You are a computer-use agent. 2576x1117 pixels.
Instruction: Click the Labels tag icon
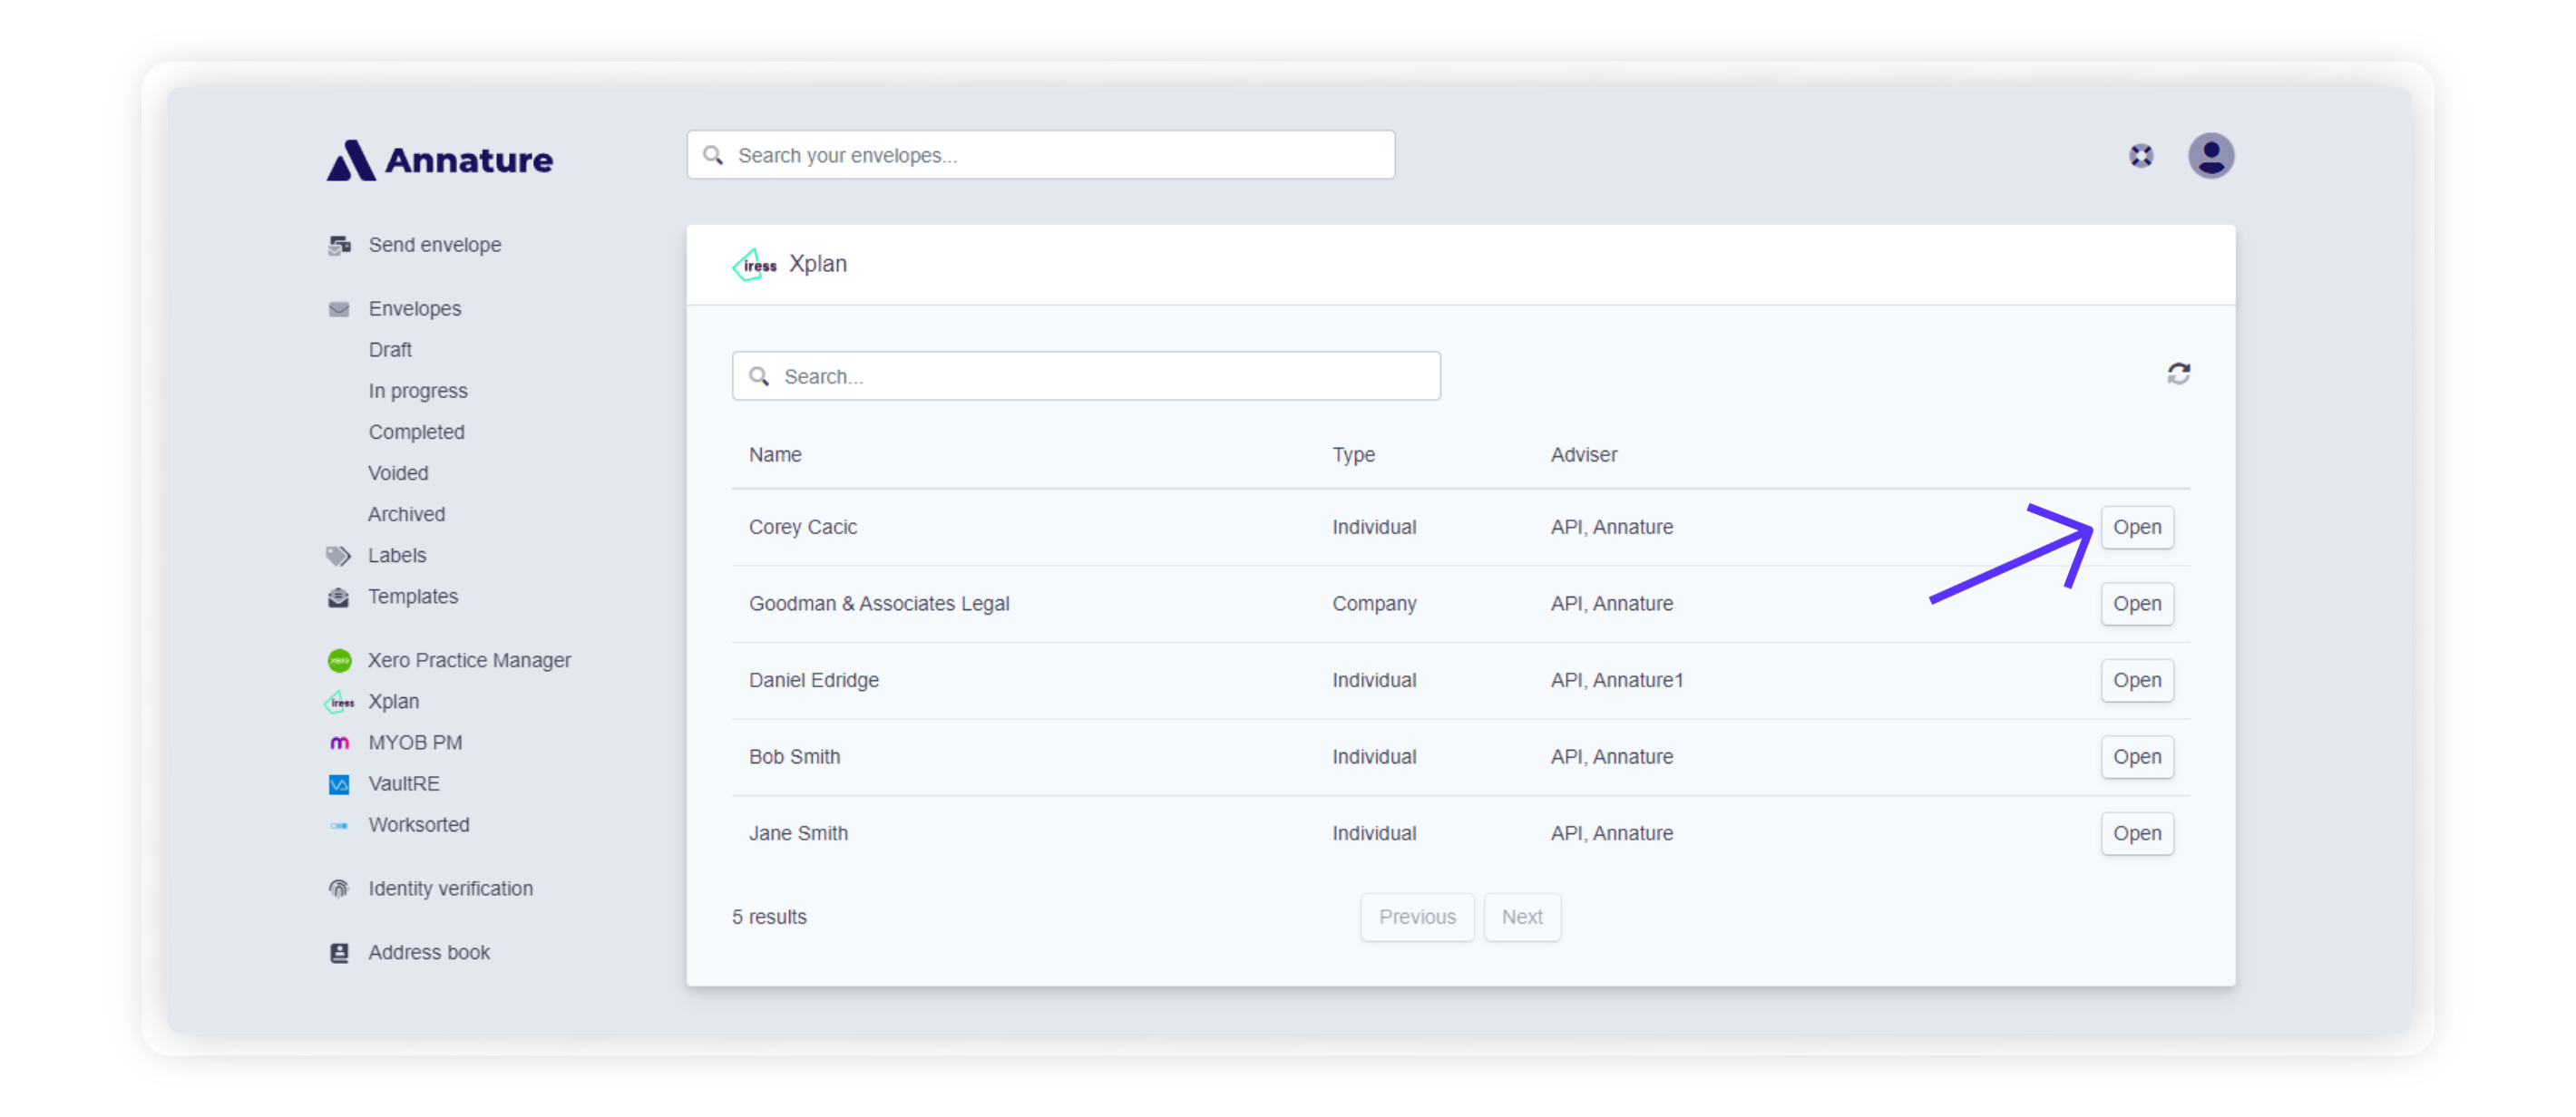pos(339,555)
